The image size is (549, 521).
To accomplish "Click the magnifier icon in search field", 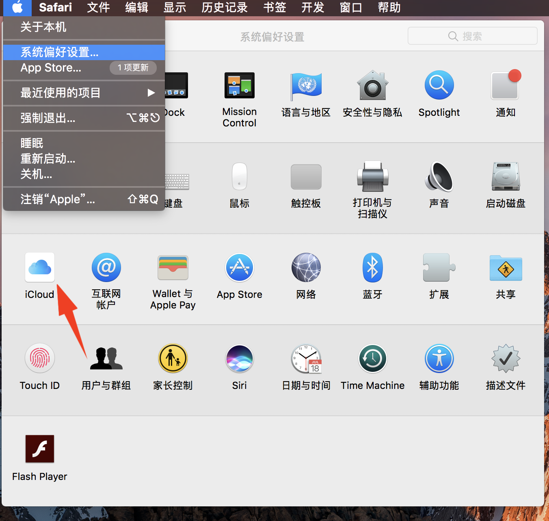I will (x=453, y=36).
